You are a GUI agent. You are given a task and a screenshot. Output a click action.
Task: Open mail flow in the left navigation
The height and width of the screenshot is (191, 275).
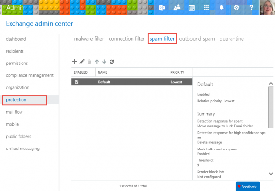pyautogui.click(x=14, y=112)
